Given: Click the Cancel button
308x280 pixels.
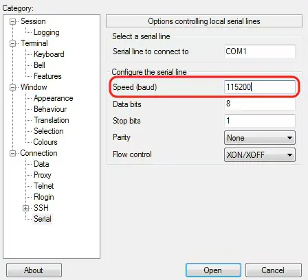Looking at the screenshot, I should coord(274,270).
